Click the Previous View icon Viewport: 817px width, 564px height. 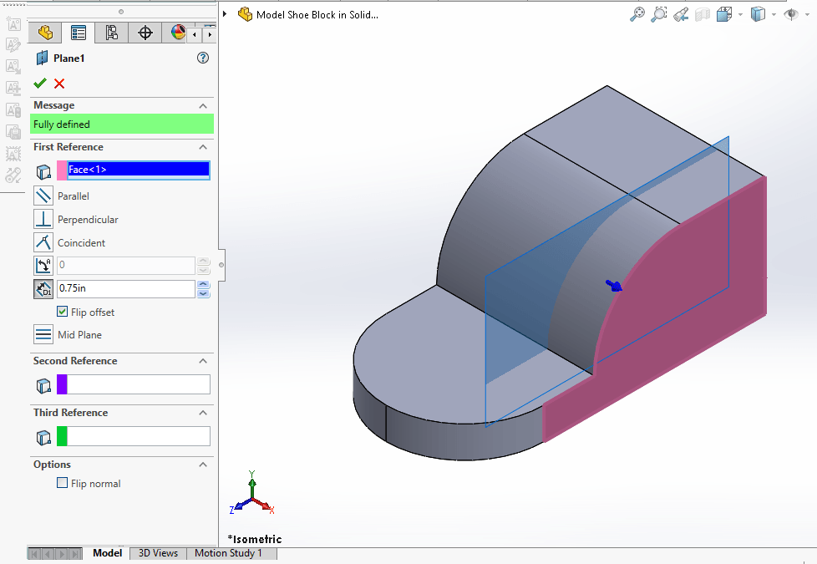click(x=681, y=14)
